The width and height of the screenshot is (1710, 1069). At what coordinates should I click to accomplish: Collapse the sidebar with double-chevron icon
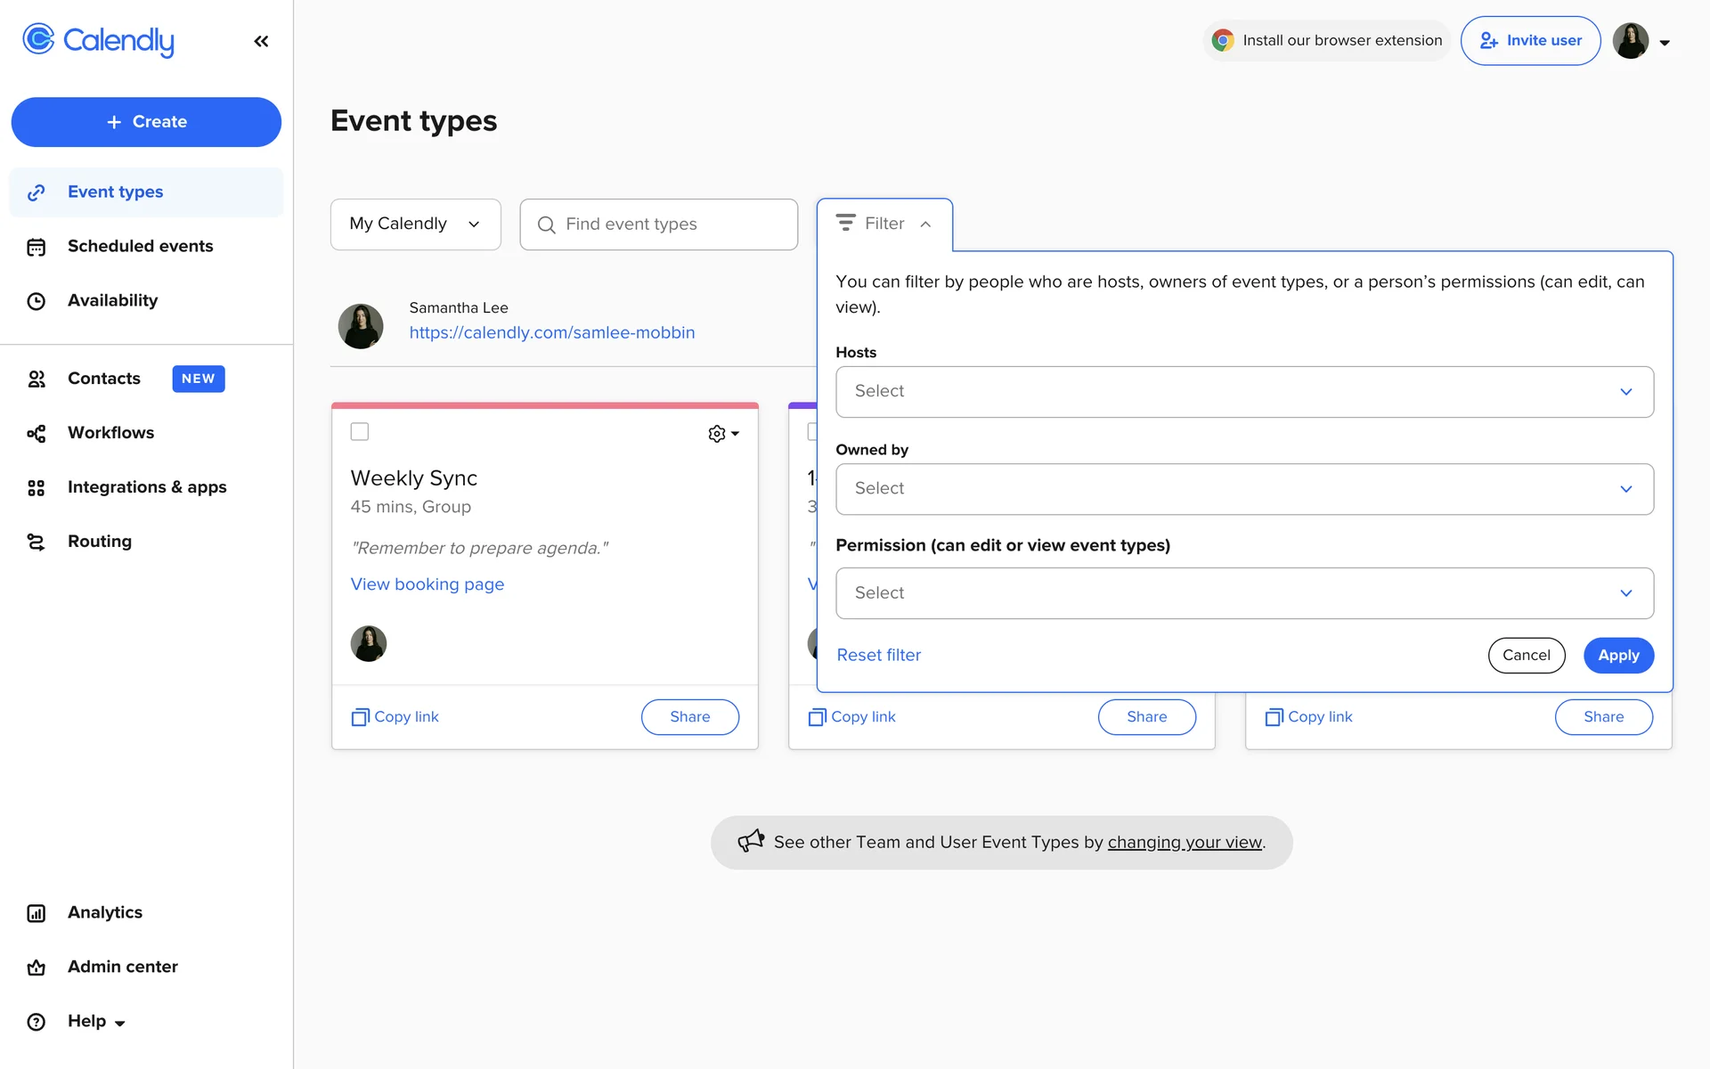coord(261,41)
